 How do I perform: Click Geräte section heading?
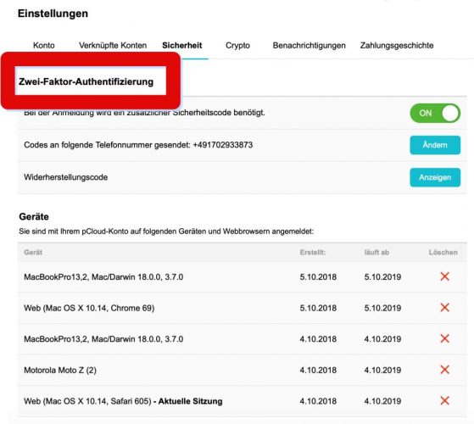click(34, 217)
